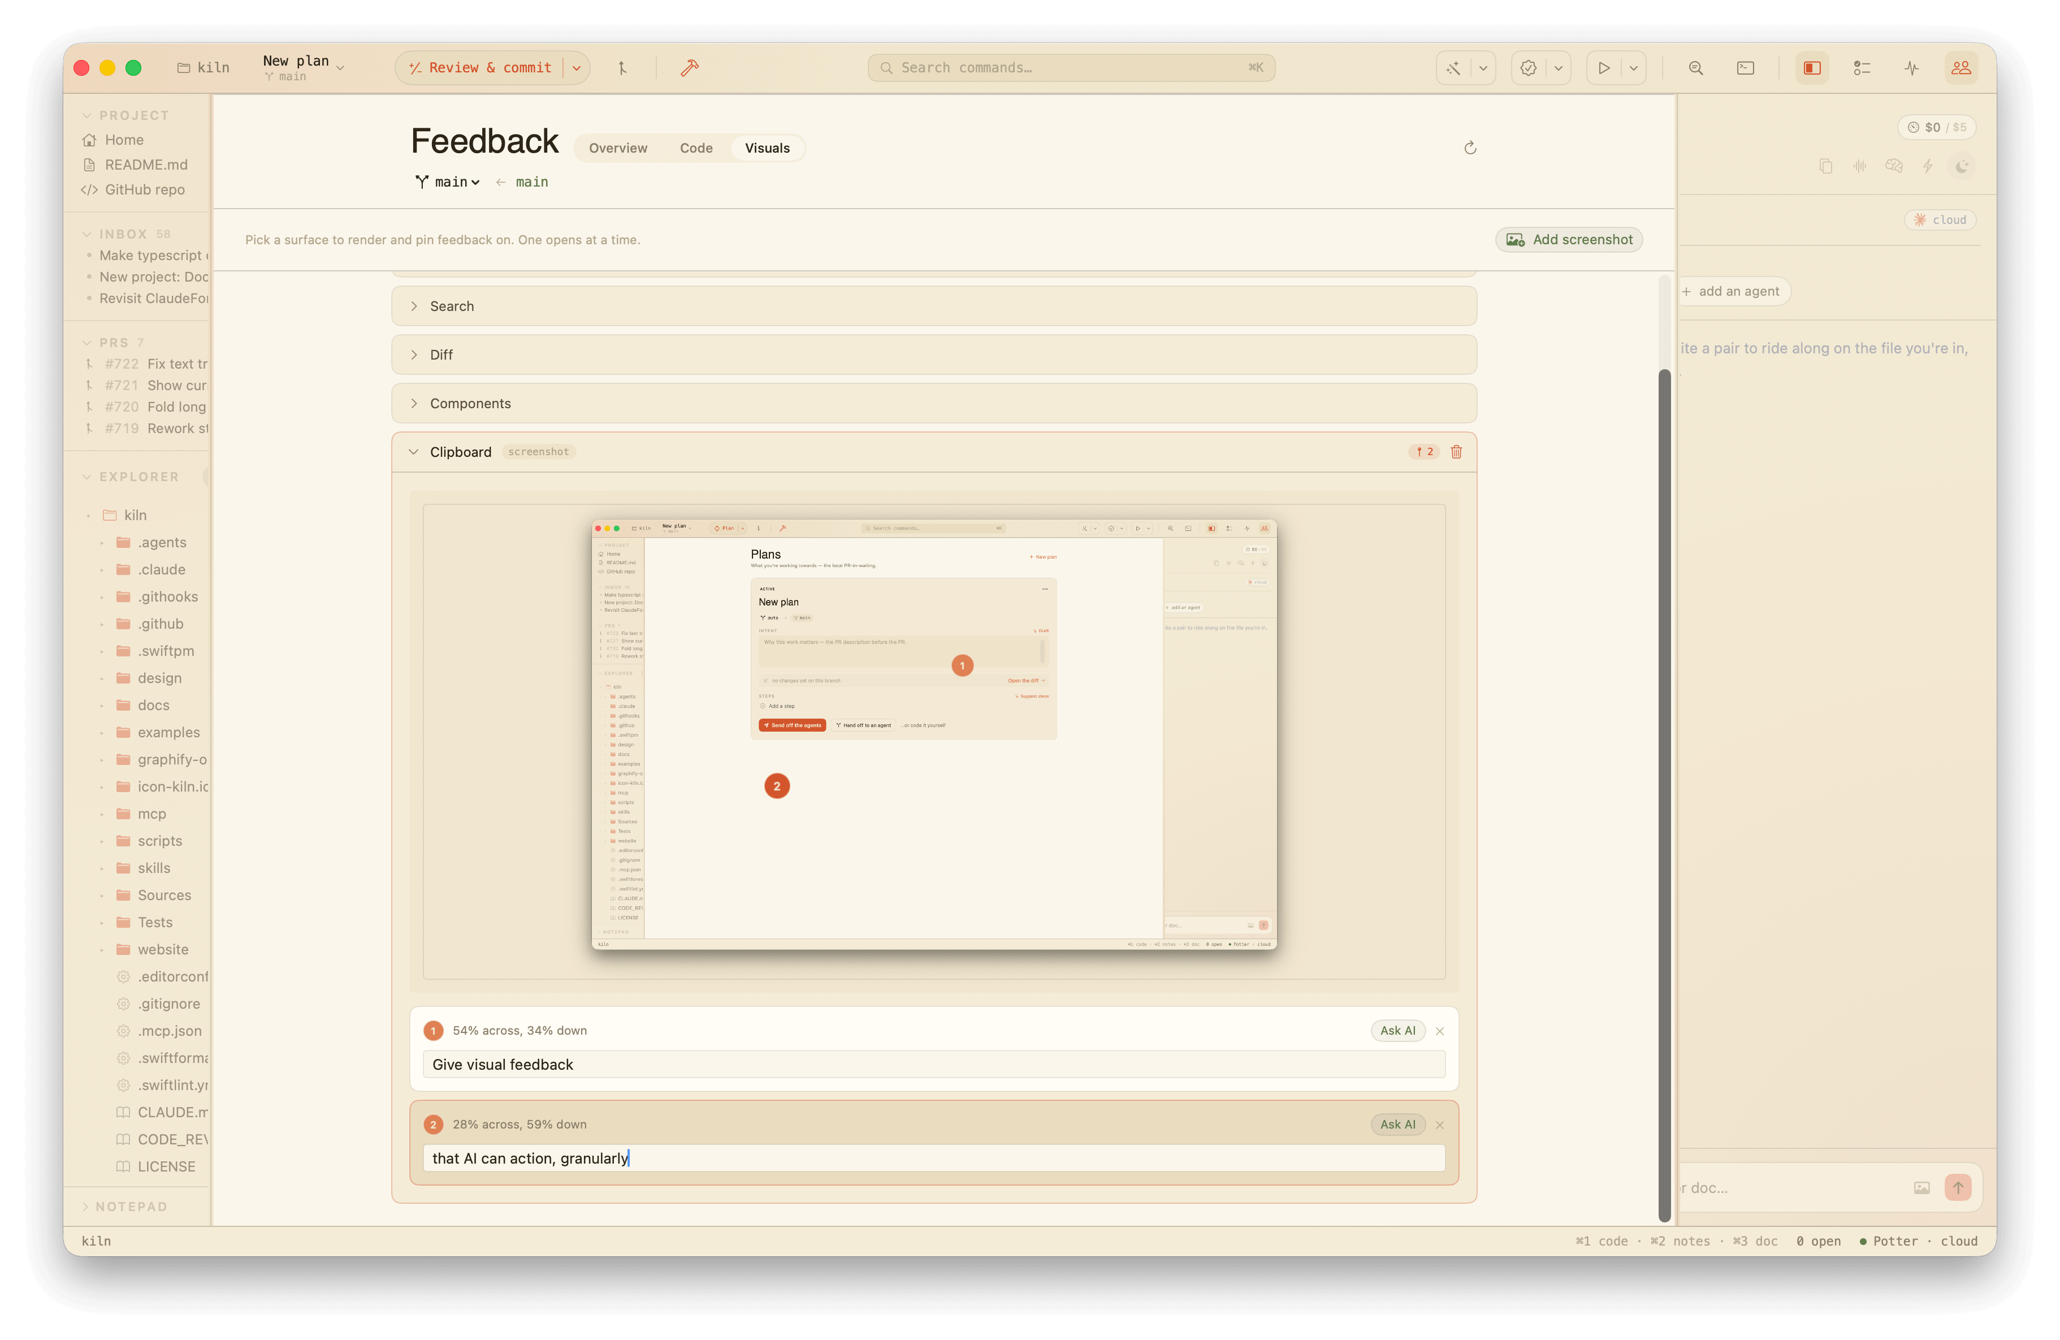Image resolution: width=2060 pixels, height=1340 pixels.
Task: Click Add screenshot button
Action: (x=1569, y=240)
